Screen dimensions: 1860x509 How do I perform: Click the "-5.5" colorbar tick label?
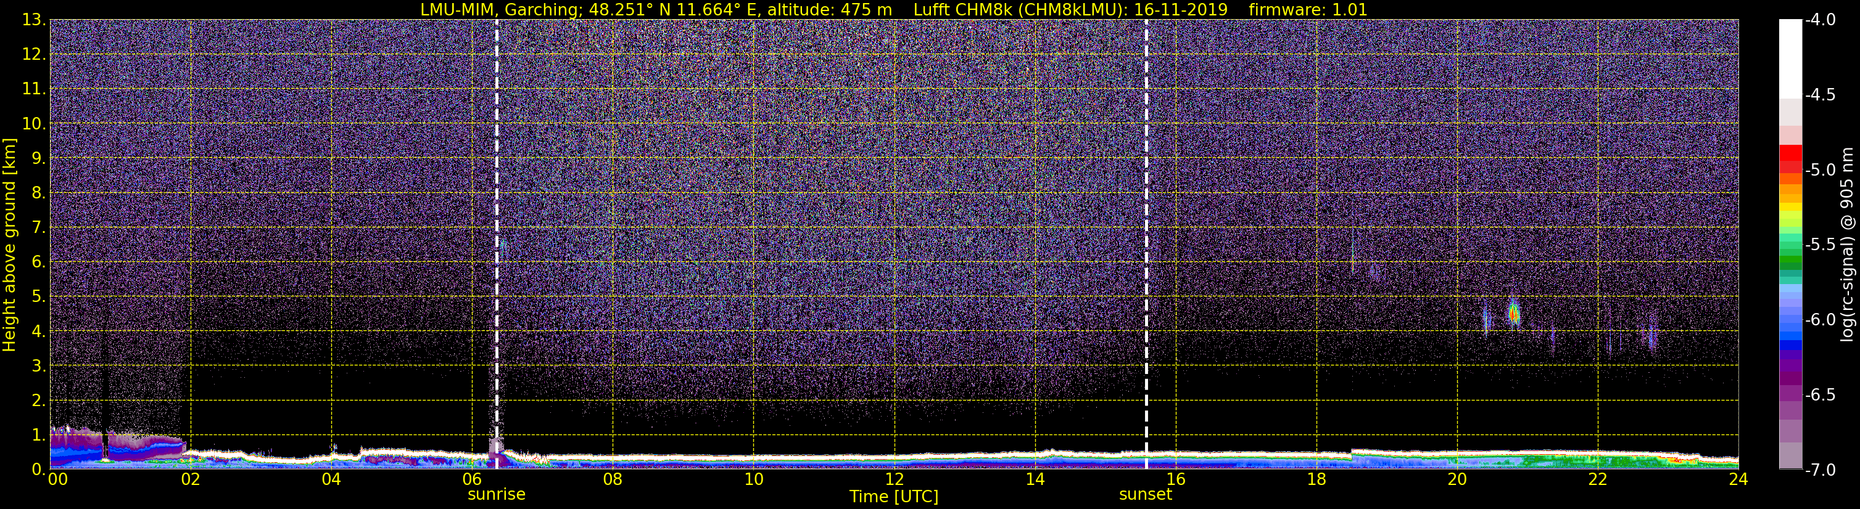[x=1819, y=245]
